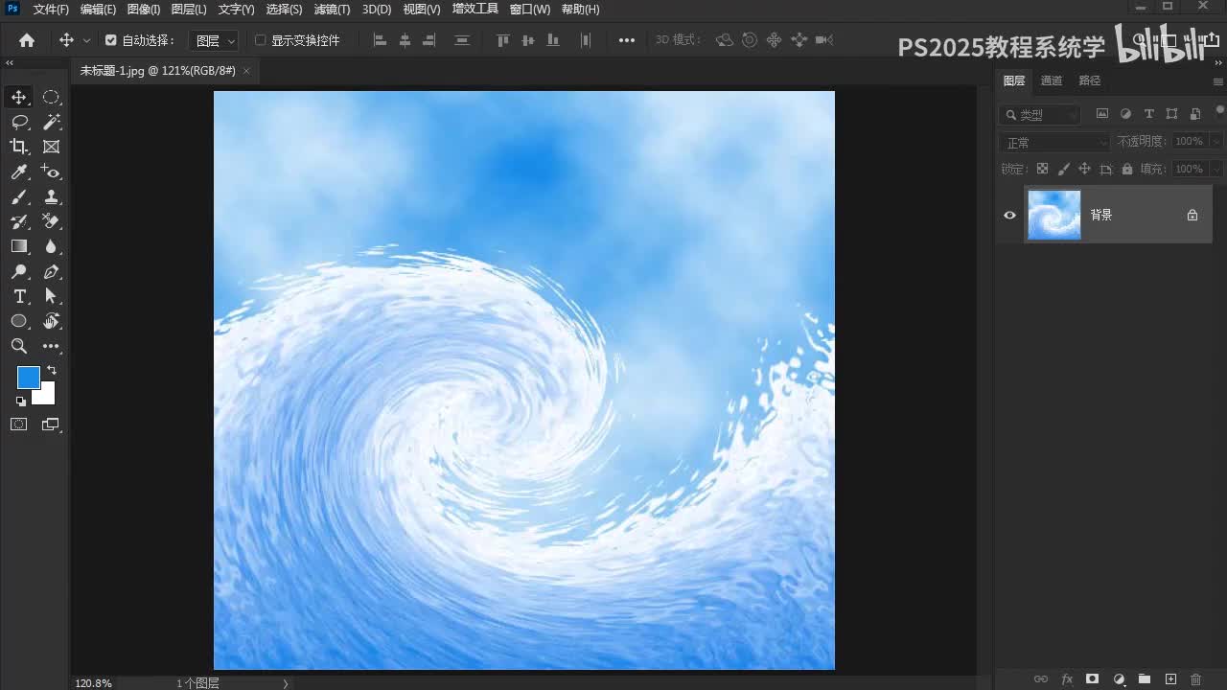Open the 文件(F) menu
The width and height of the screenshot is (1227, 690).
coord(51,10)
